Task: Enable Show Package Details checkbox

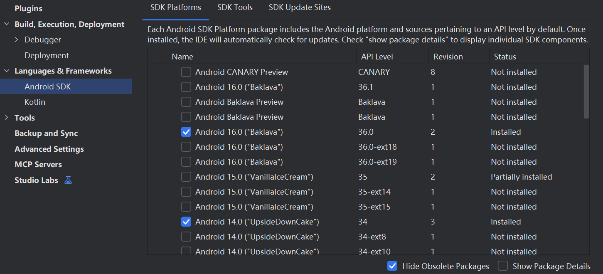Action: (503, 266)
